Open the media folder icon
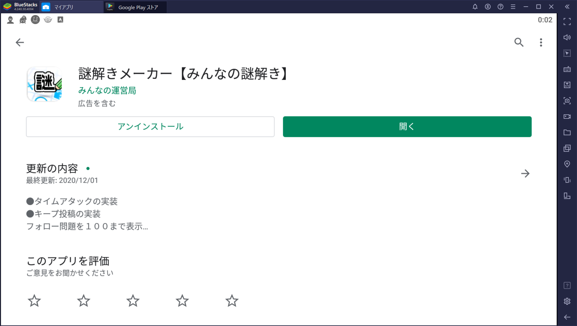This screenshot has width=577, height=326. pyautogui.click(x=567, y=132)
